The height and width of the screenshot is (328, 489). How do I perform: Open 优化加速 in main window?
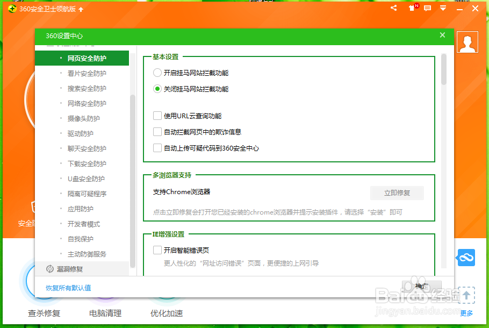[167, 313]
